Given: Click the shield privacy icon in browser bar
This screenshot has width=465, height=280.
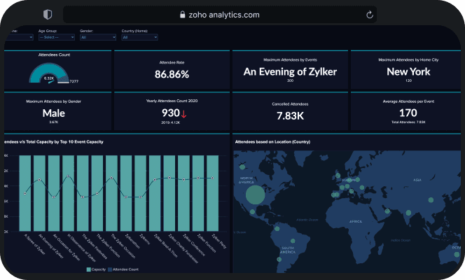Looking at the screenshot, I should pyautogui.click(x=48, y=14).
